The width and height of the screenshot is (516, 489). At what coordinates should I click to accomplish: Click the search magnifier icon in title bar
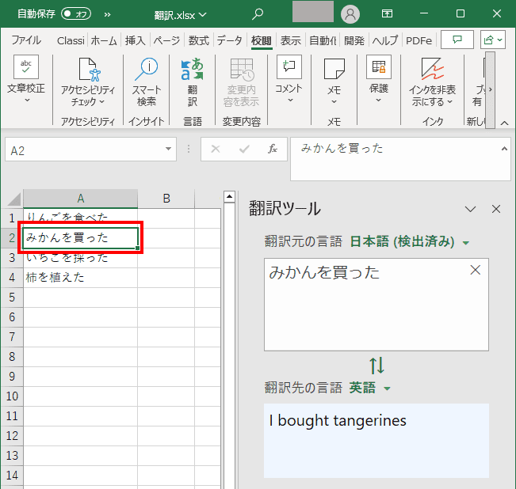(x=258, y=14)
